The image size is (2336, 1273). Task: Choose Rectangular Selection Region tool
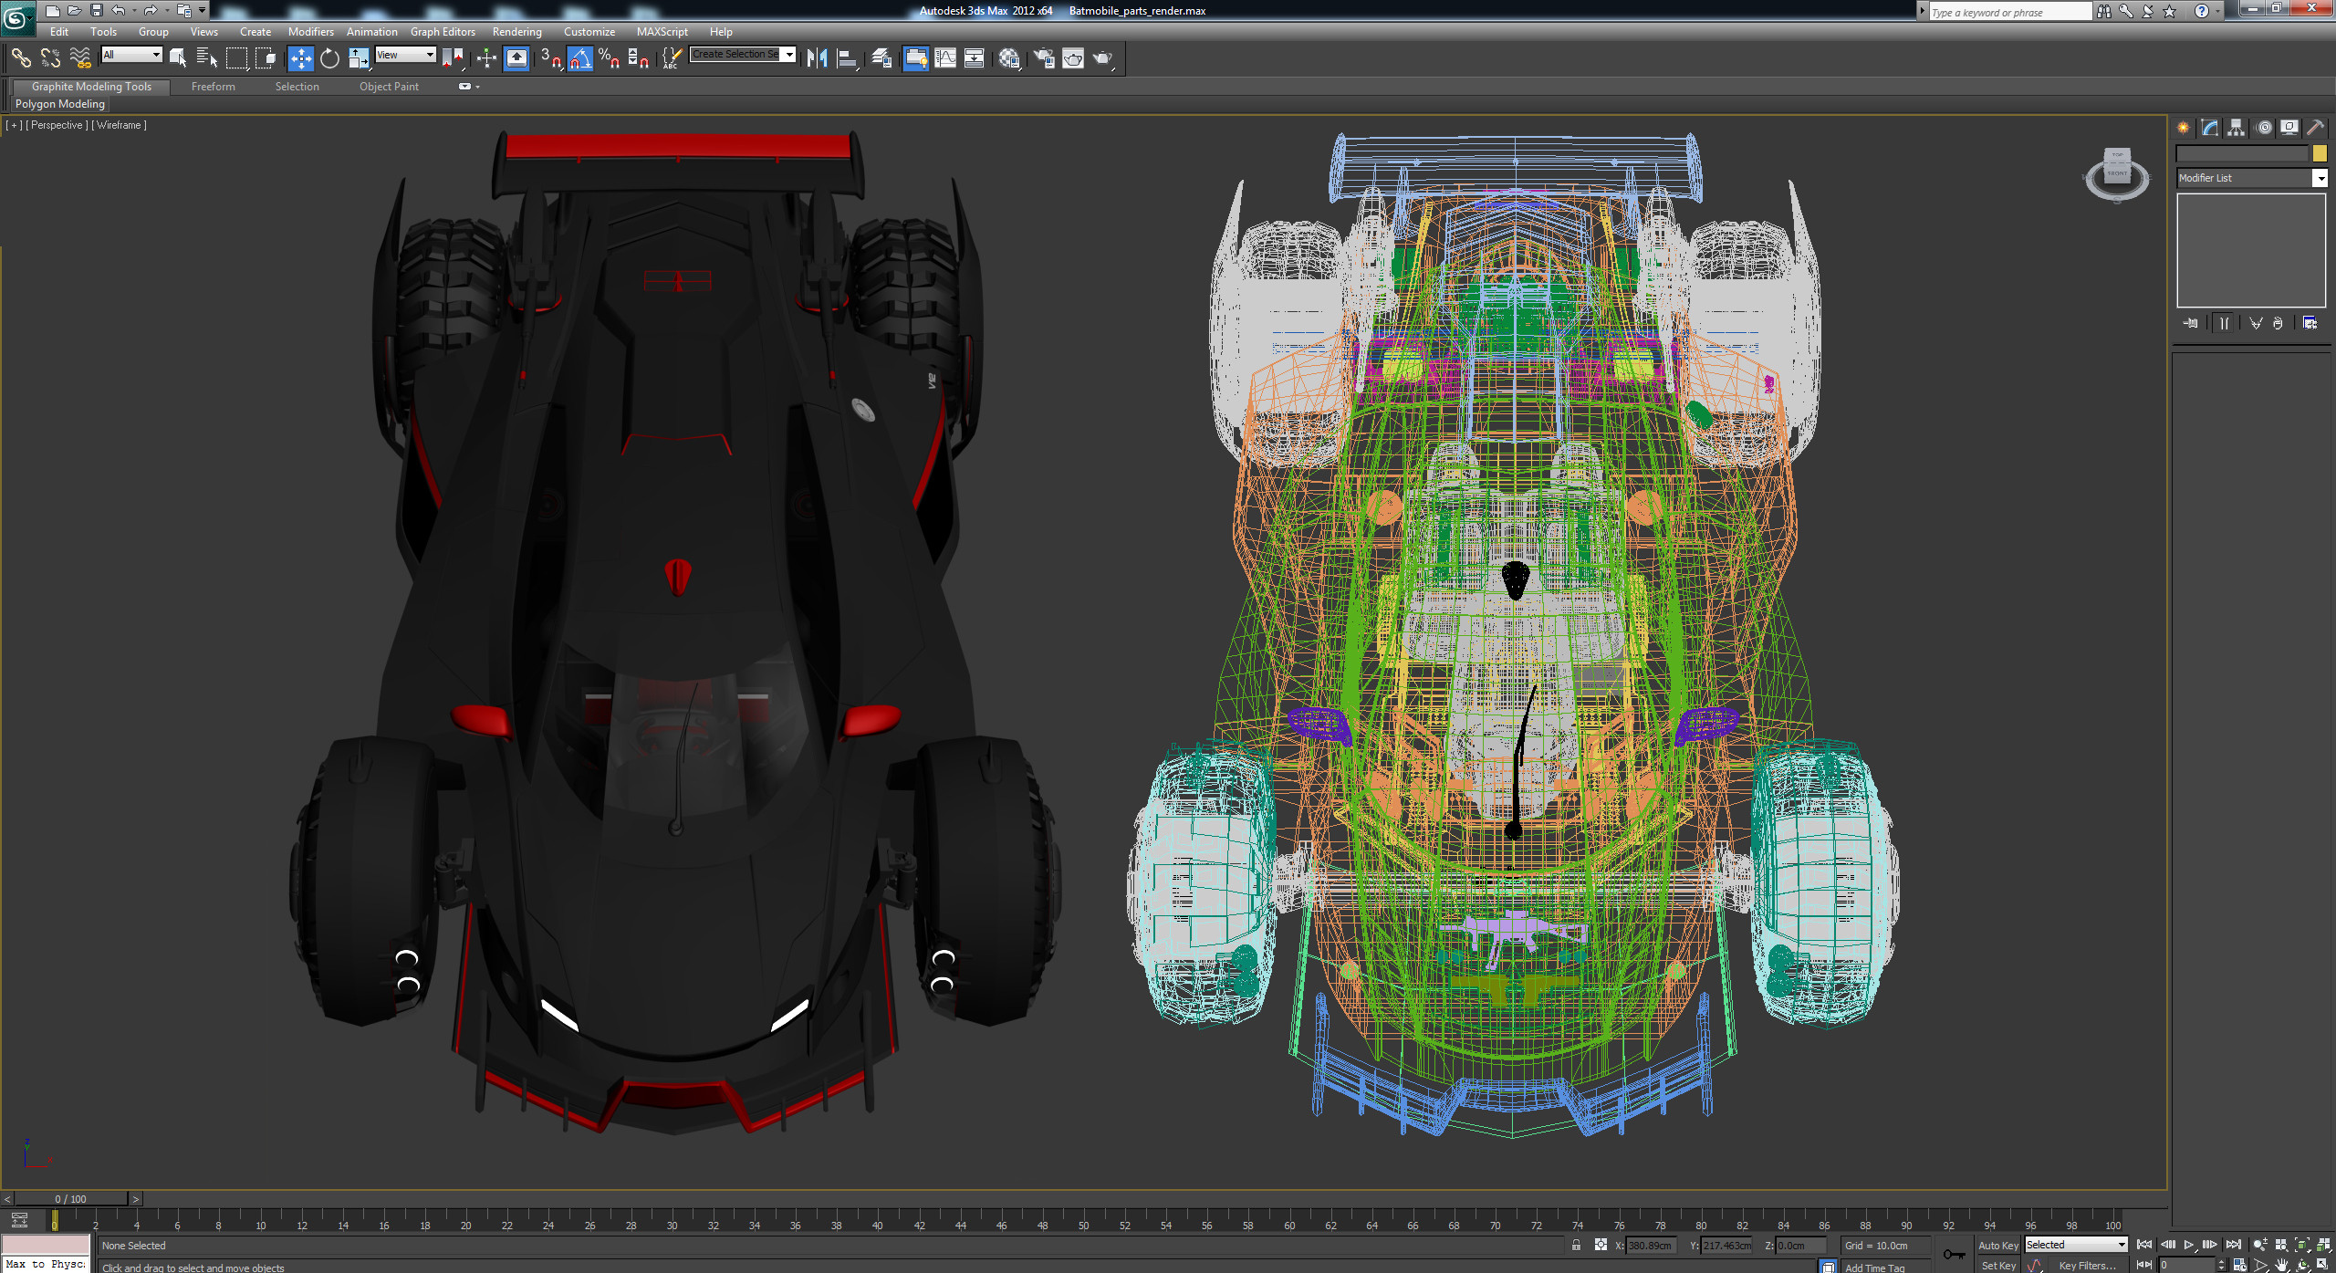[x=236, y=58]
